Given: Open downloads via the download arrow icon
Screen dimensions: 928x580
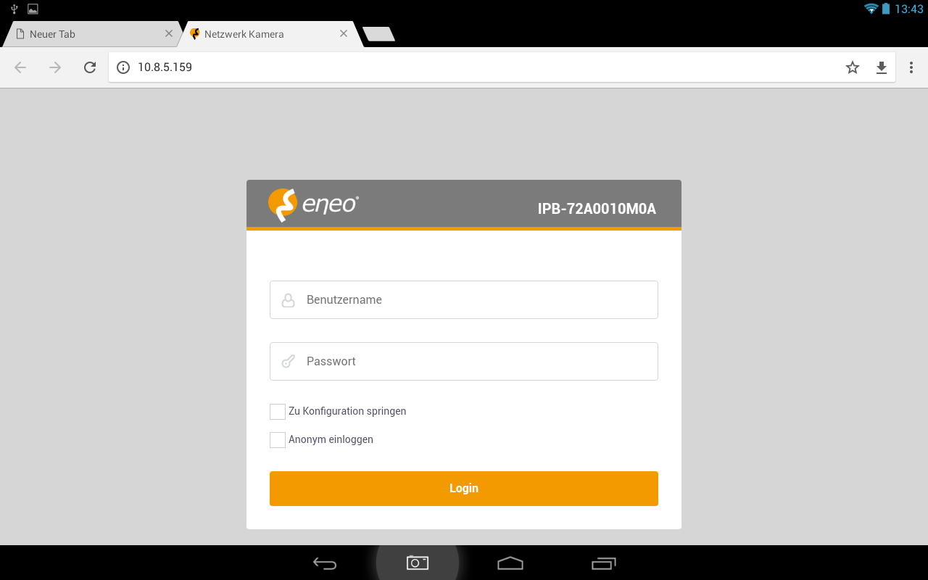Looking at the screenshot, I should tap(882, 67).
